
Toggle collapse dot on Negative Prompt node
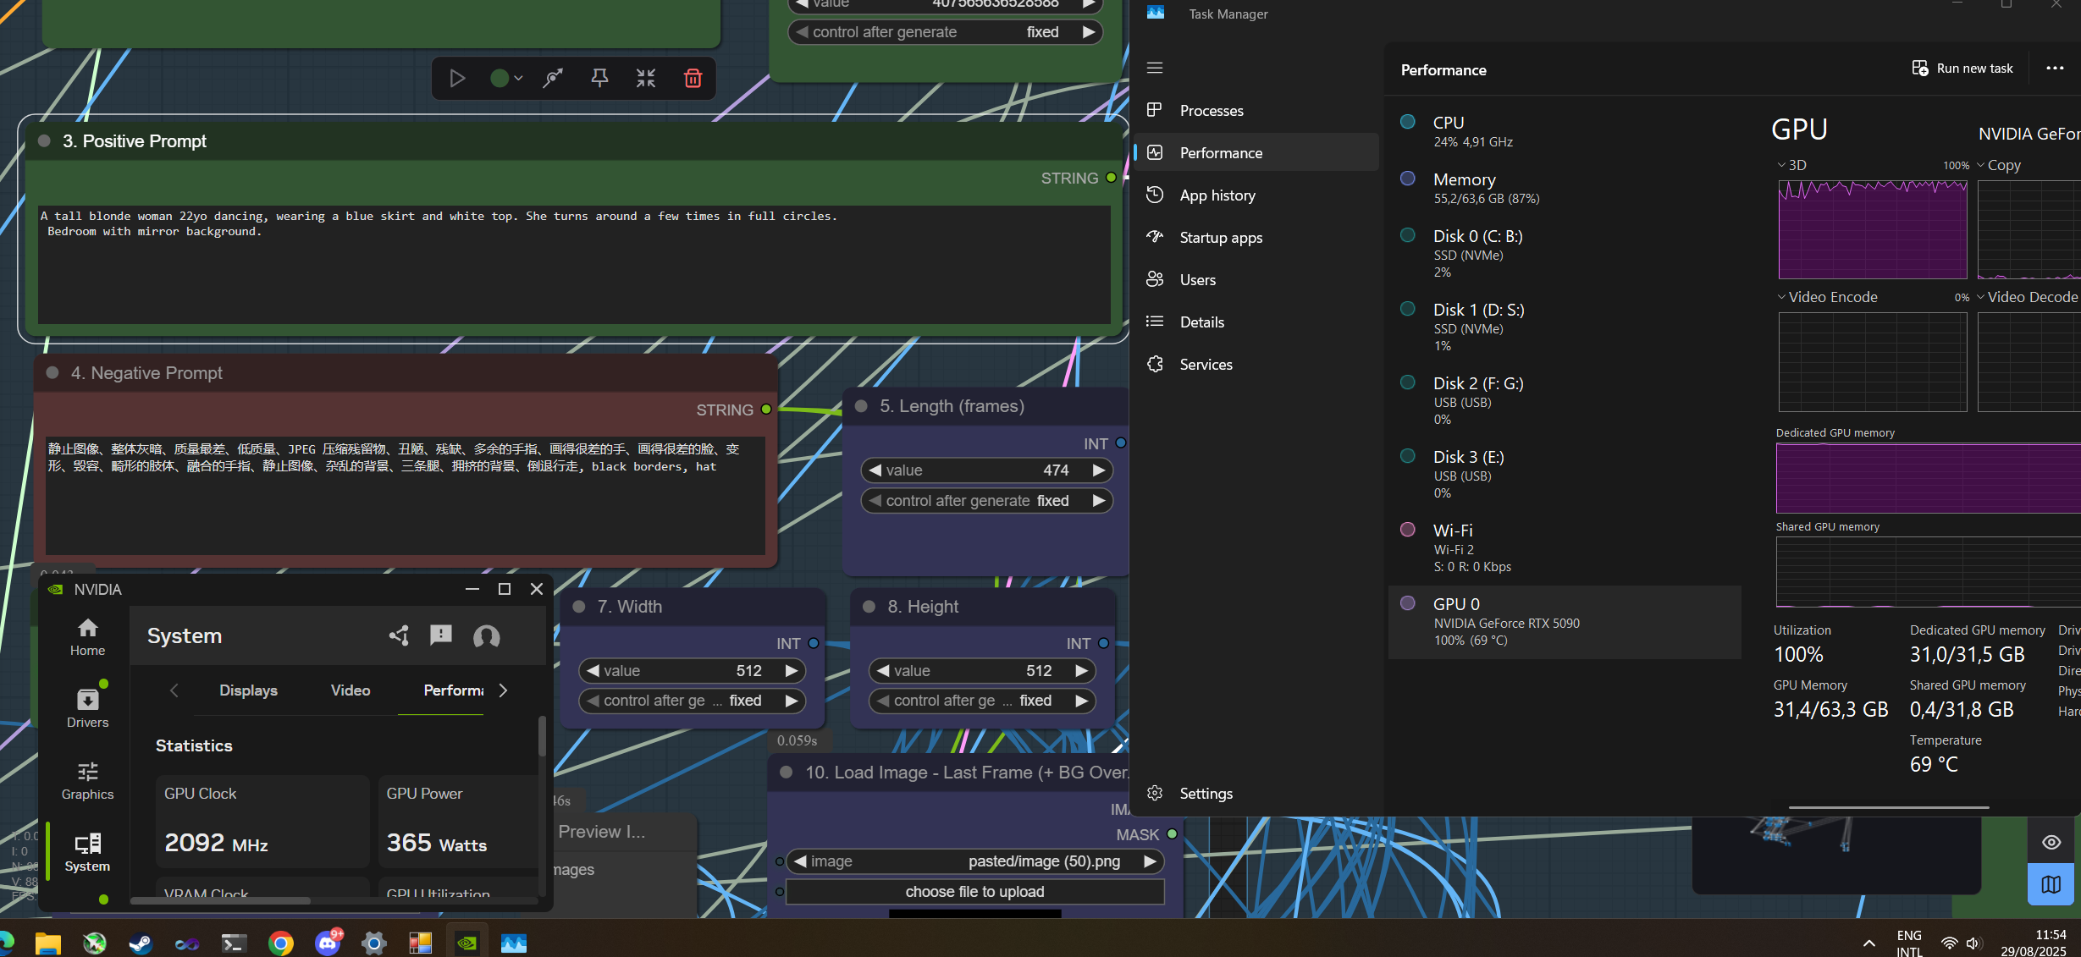click(x=52, y=373)
